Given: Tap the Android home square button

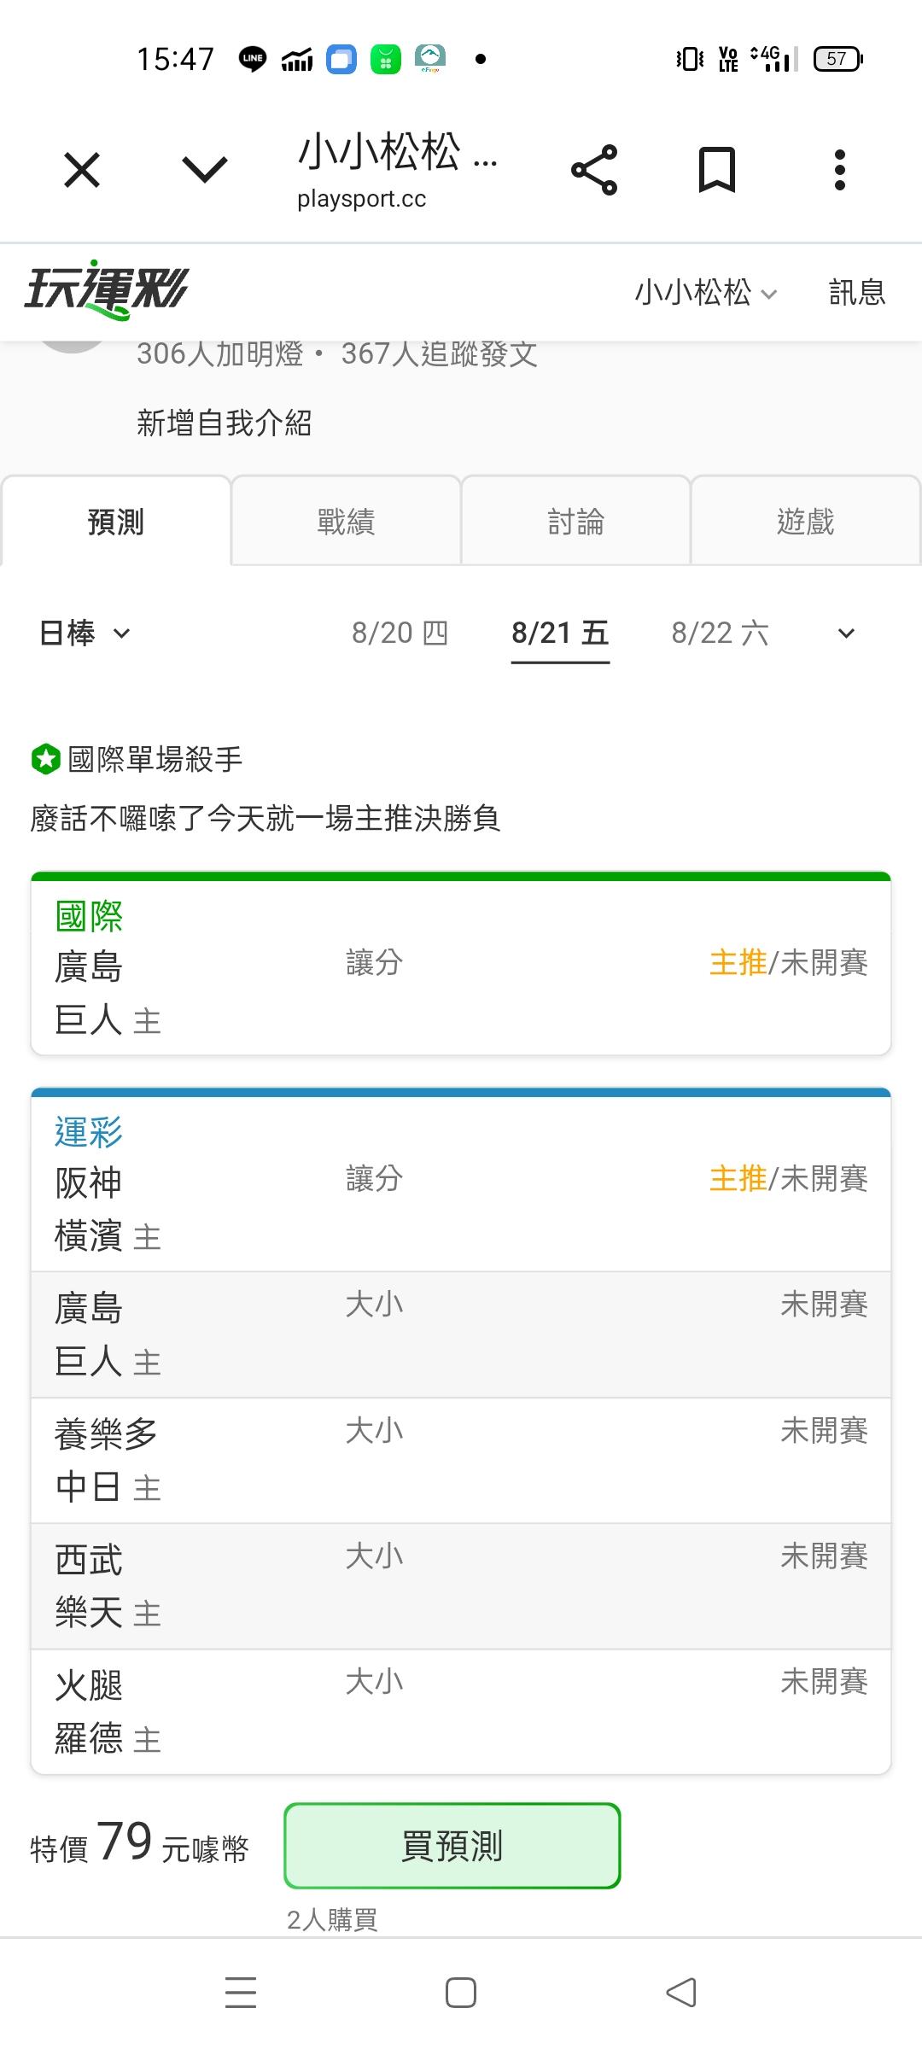Looking at the screenshot, I should [461, 1993].
